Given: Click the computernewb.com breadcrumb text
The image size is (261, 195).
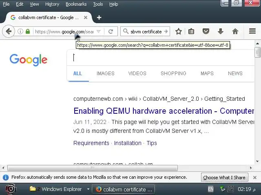Looking at the screenshot, I should click(x=98, y=99).
